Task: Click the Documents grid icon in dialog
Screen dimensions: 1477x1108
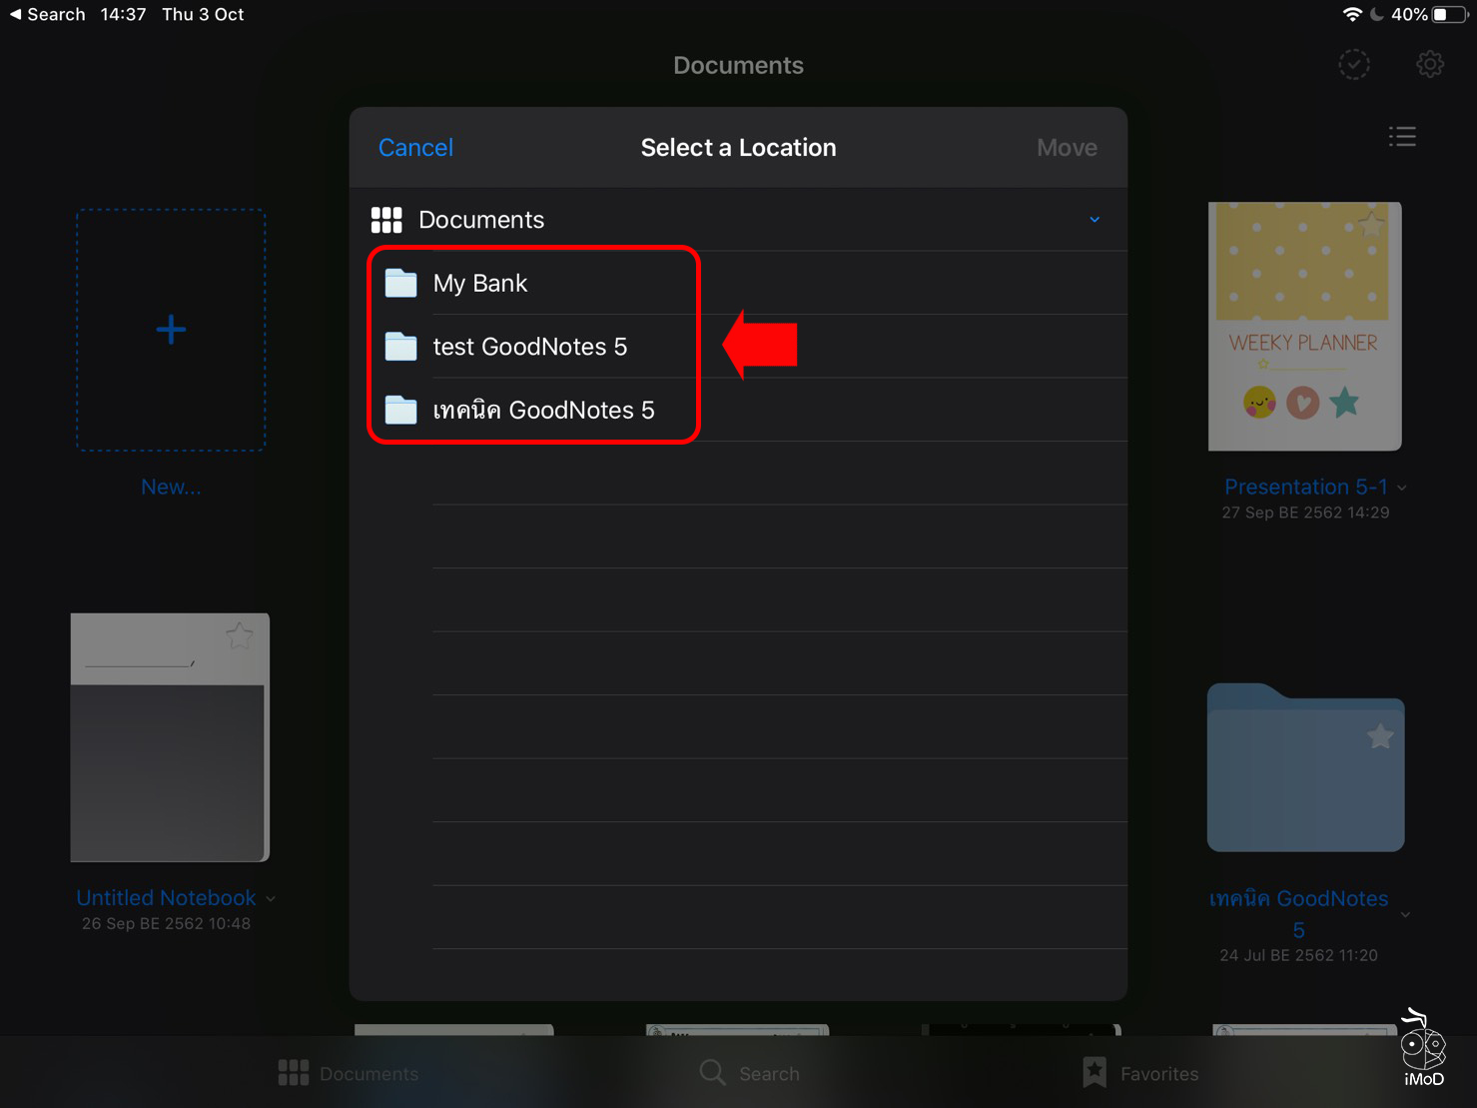Action: click(386, 220)
